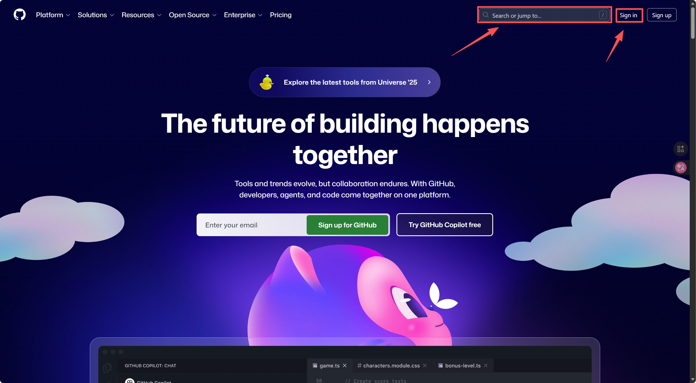Click the GitHub Octocat logo

click(20, 14)
